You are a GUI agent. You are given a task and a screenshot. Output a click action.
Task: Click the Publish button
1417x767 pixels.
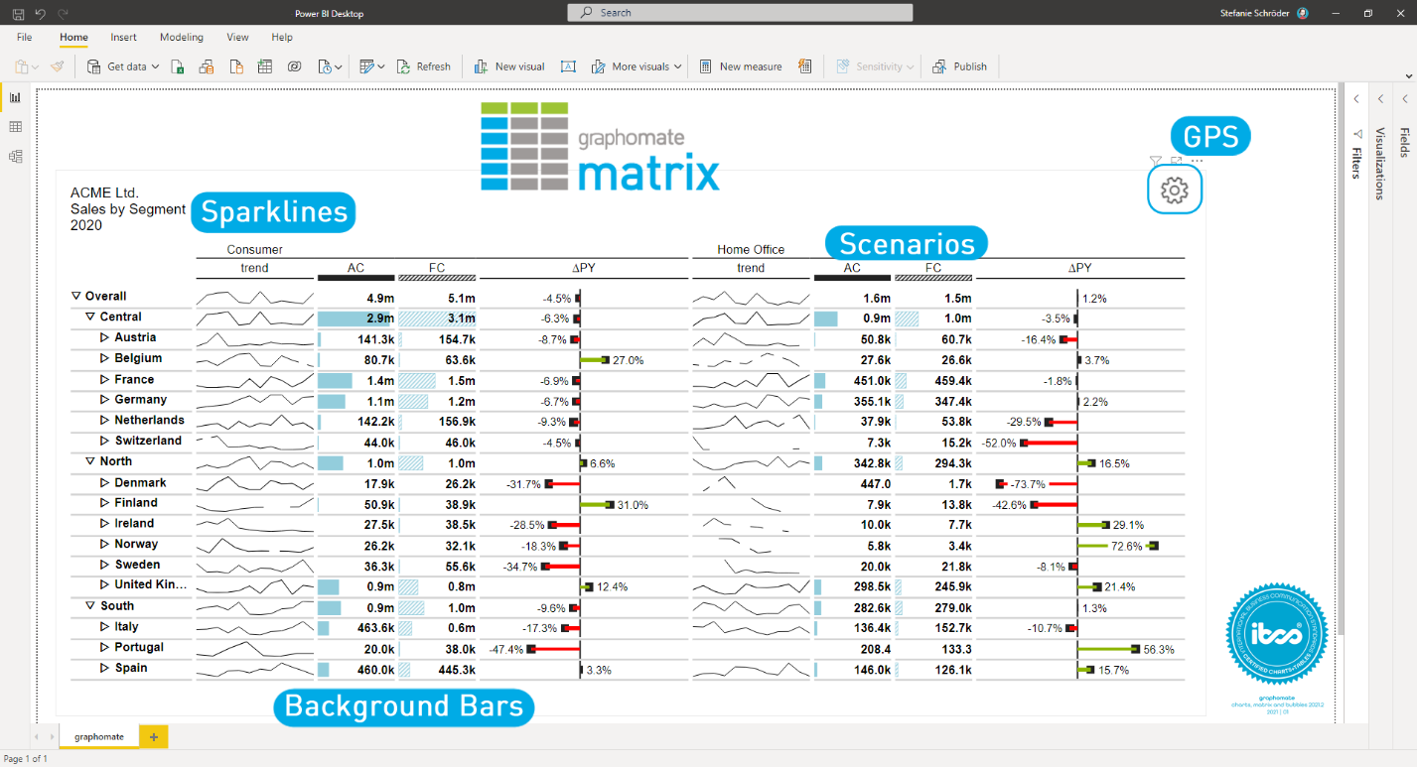click(x=959, y=66)
